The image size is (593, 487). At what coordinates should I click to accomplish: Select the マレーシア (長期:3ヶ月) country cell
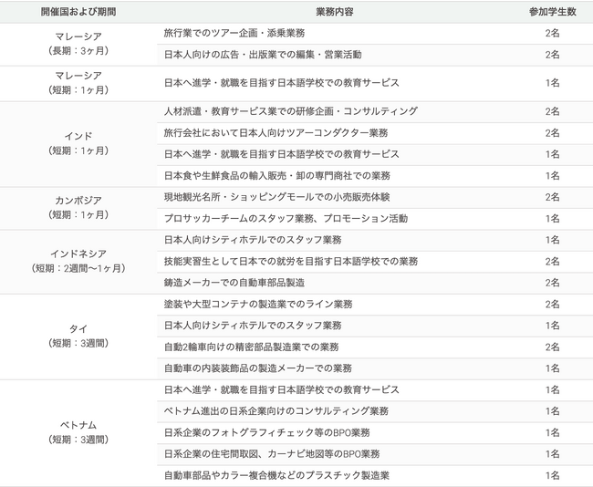click(x=78, y=44)
